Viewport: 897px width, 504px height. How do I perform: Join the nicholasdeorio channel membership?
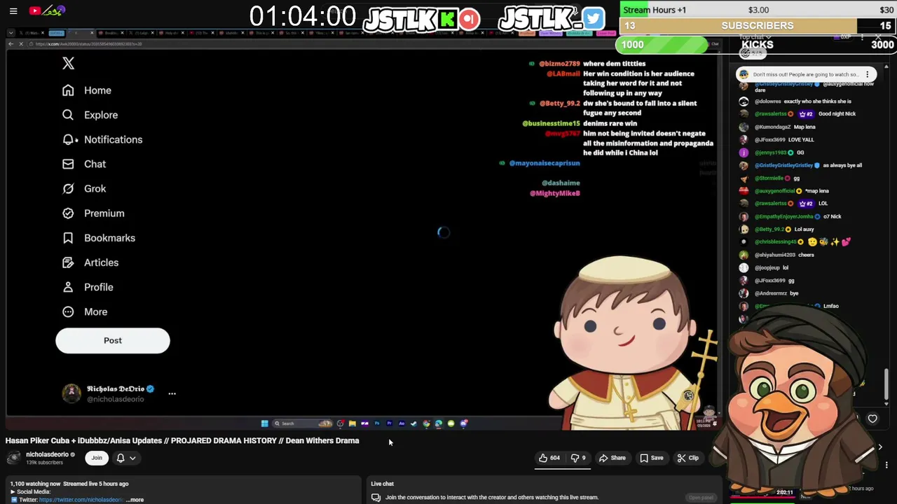pyautogui.click(x=97, y=458)
